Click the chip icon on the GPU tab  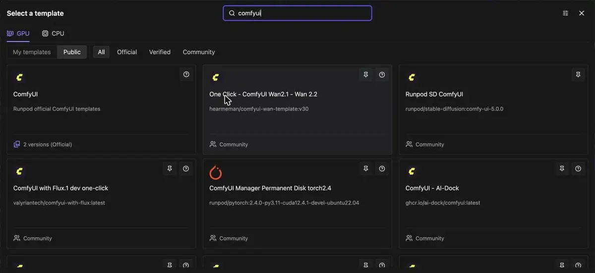click(x=10, y=34)
